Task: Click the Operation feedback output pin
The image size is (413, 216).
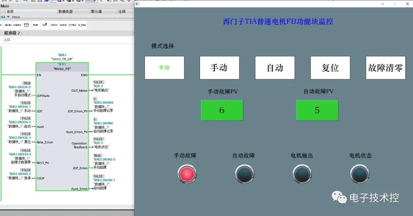Action: click(80, 145)
